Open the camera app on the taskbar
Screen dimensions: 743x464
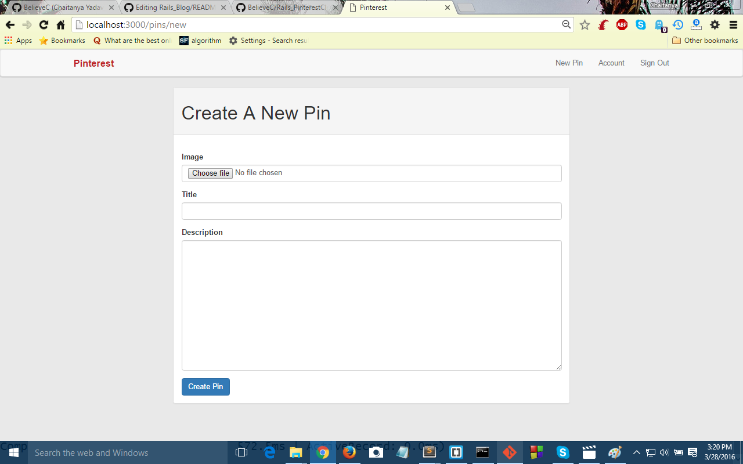point(376,452)
